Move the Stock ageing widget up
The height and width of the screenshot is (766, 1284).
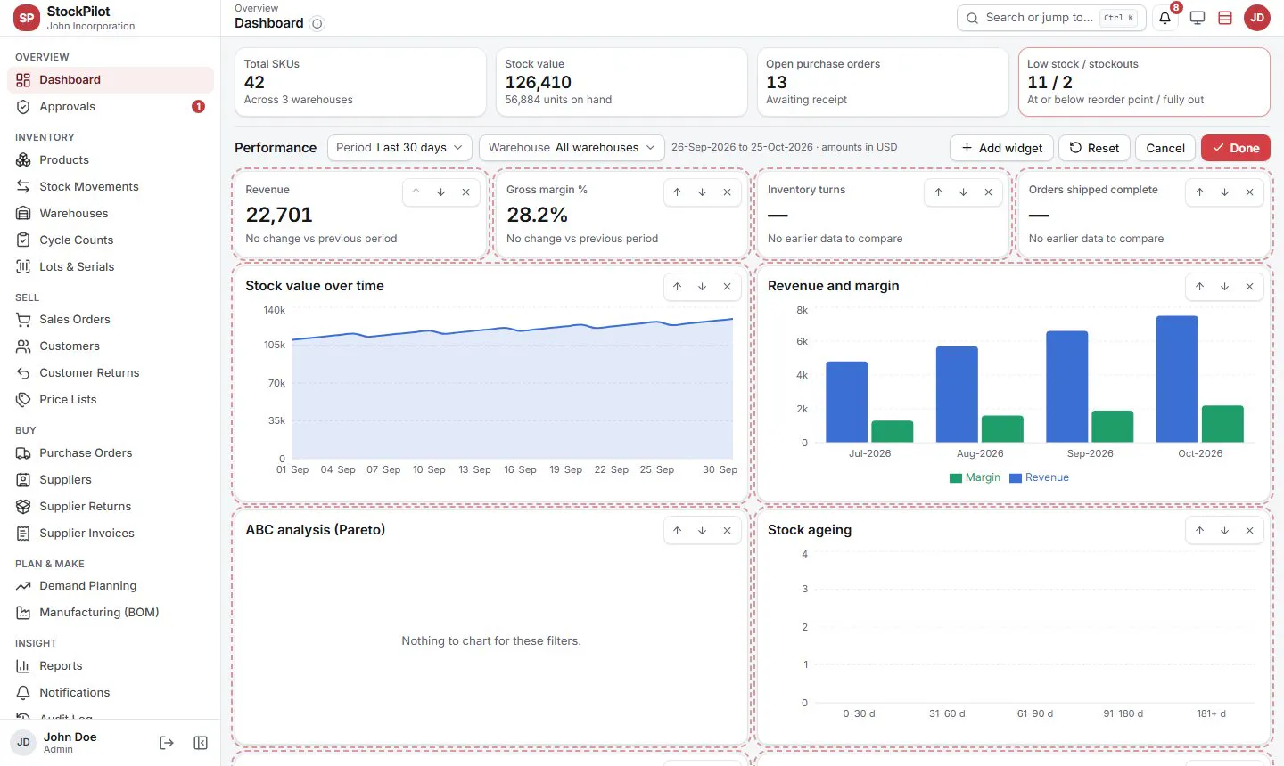tap(1199, 531)
